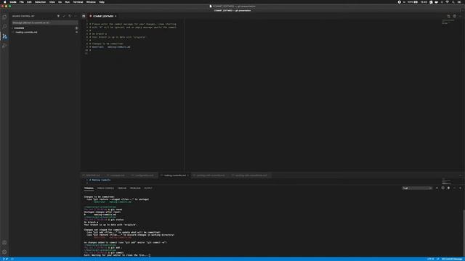Open the View menu
Screen dimensions: 465x261
(52, 2)
